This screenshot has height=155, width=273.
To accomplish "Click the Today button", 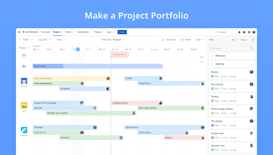I will coord(26,40).
